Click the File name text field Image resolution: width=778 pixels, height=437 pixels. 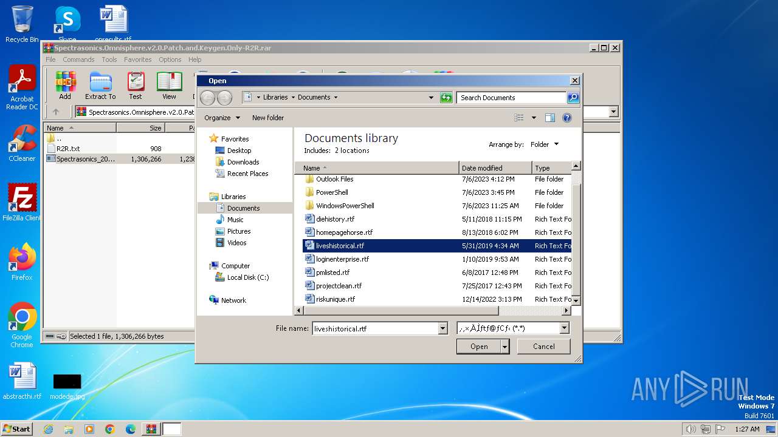(x=375, y=328)
